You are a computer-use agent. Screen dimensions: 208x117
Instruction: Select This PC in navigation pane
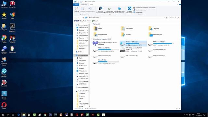(x=82, y=55)
